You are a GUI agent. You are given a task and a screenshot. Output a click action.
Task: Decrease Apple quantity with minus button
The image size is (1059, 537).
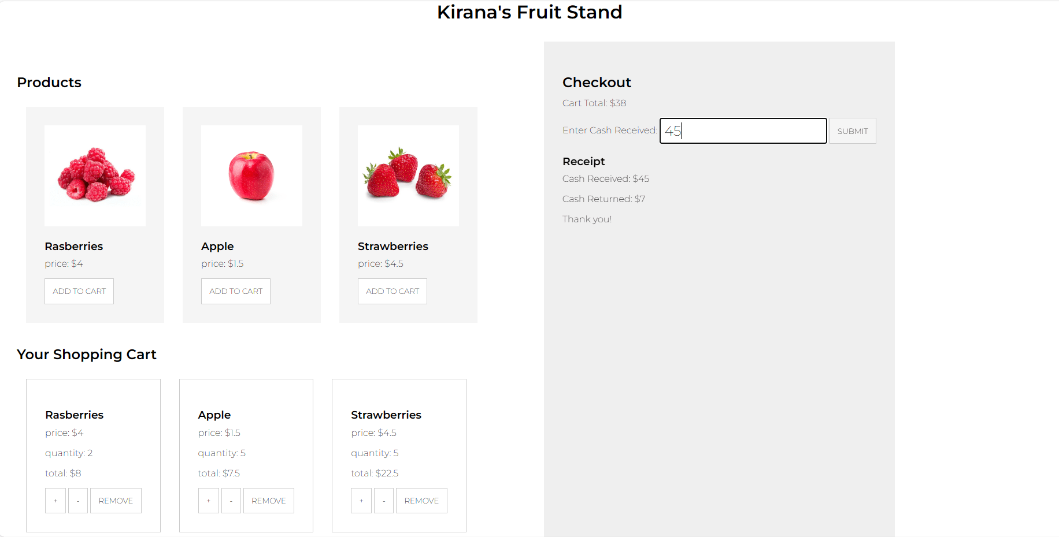click(x=231, y=500)
